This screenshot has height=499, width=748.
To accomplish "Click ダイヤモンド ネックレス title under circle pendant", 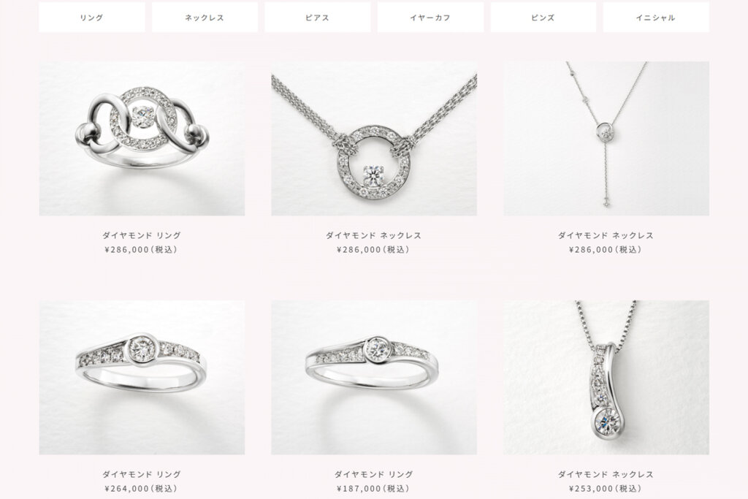I will (374, 235).
